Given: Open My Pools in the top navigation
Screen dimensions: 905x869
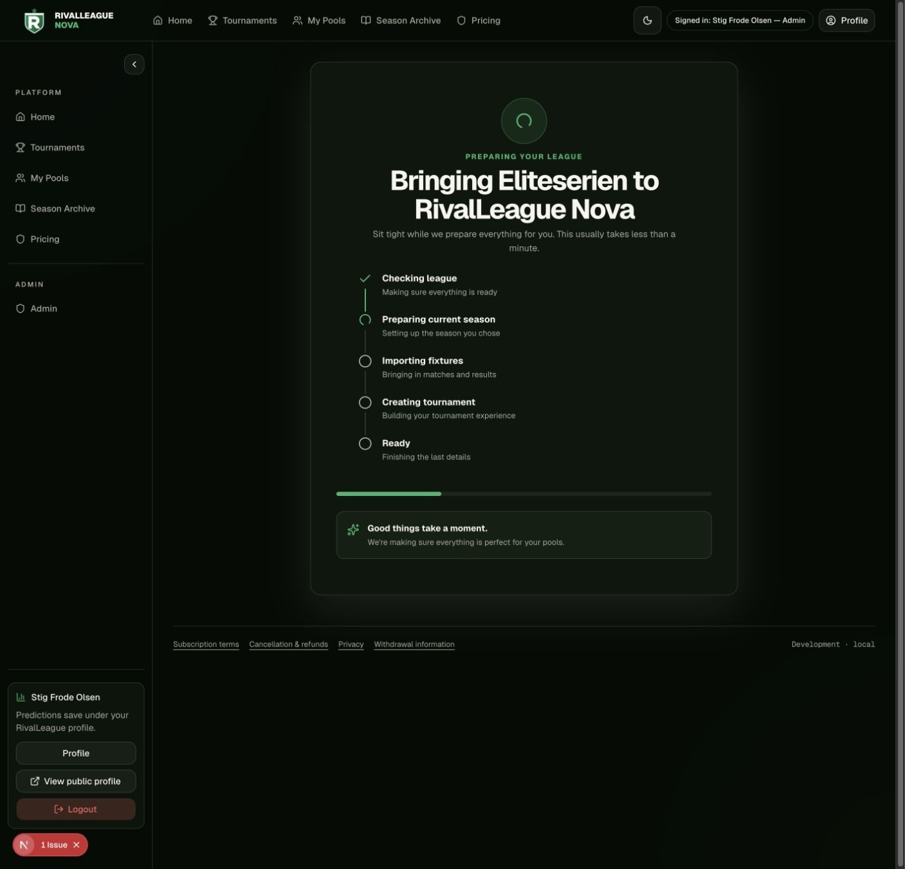Looking at the screenshot, I should pyautogui.click(x=319, y=21).
